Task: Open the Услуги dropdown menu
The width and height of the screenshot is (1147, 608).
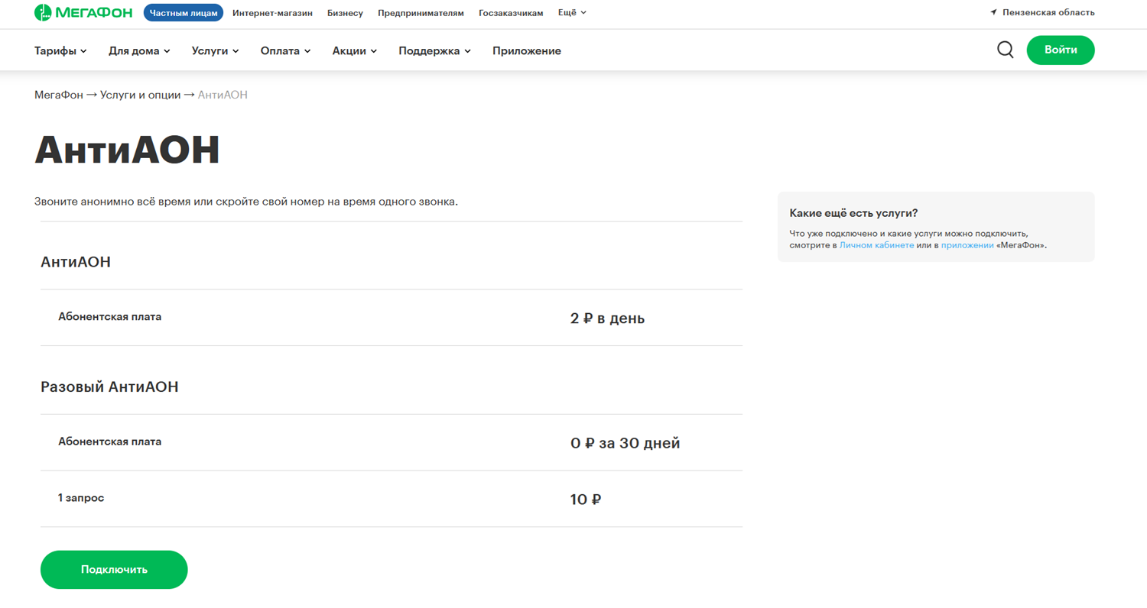Action: coord(215,51)
